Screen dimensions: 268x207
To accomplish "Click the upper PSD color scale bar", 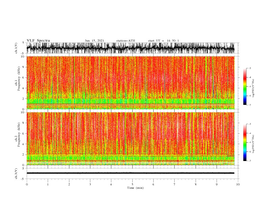I will point(245,87).
